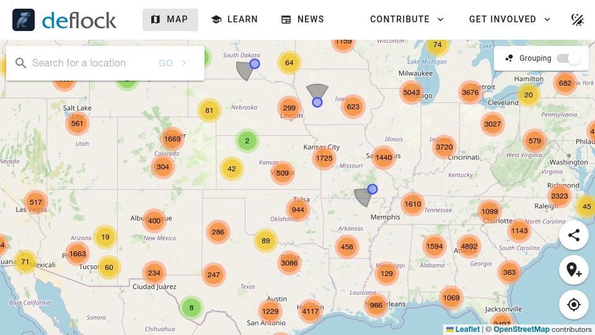
Task: Toggle the dark mode theme icon
Action: tap(578, 19)
